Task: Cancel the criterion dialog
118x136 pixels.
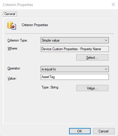Action: tap(104, 131)
